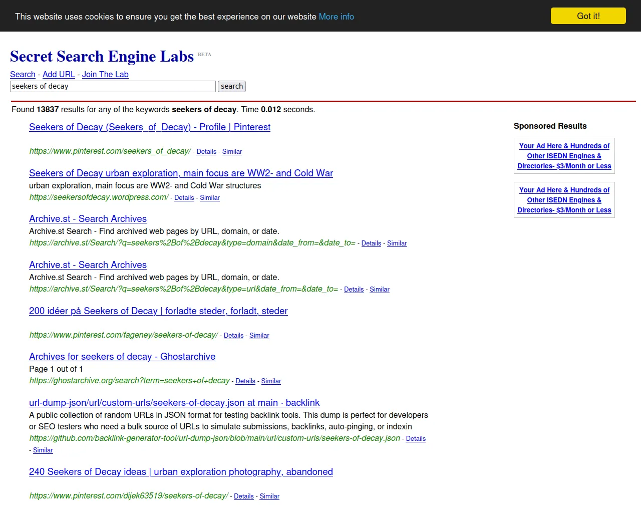This screenshot has height=513, width=641.
Task: Open Seekers of Decay urban exploration result
Action: [181, 173]
